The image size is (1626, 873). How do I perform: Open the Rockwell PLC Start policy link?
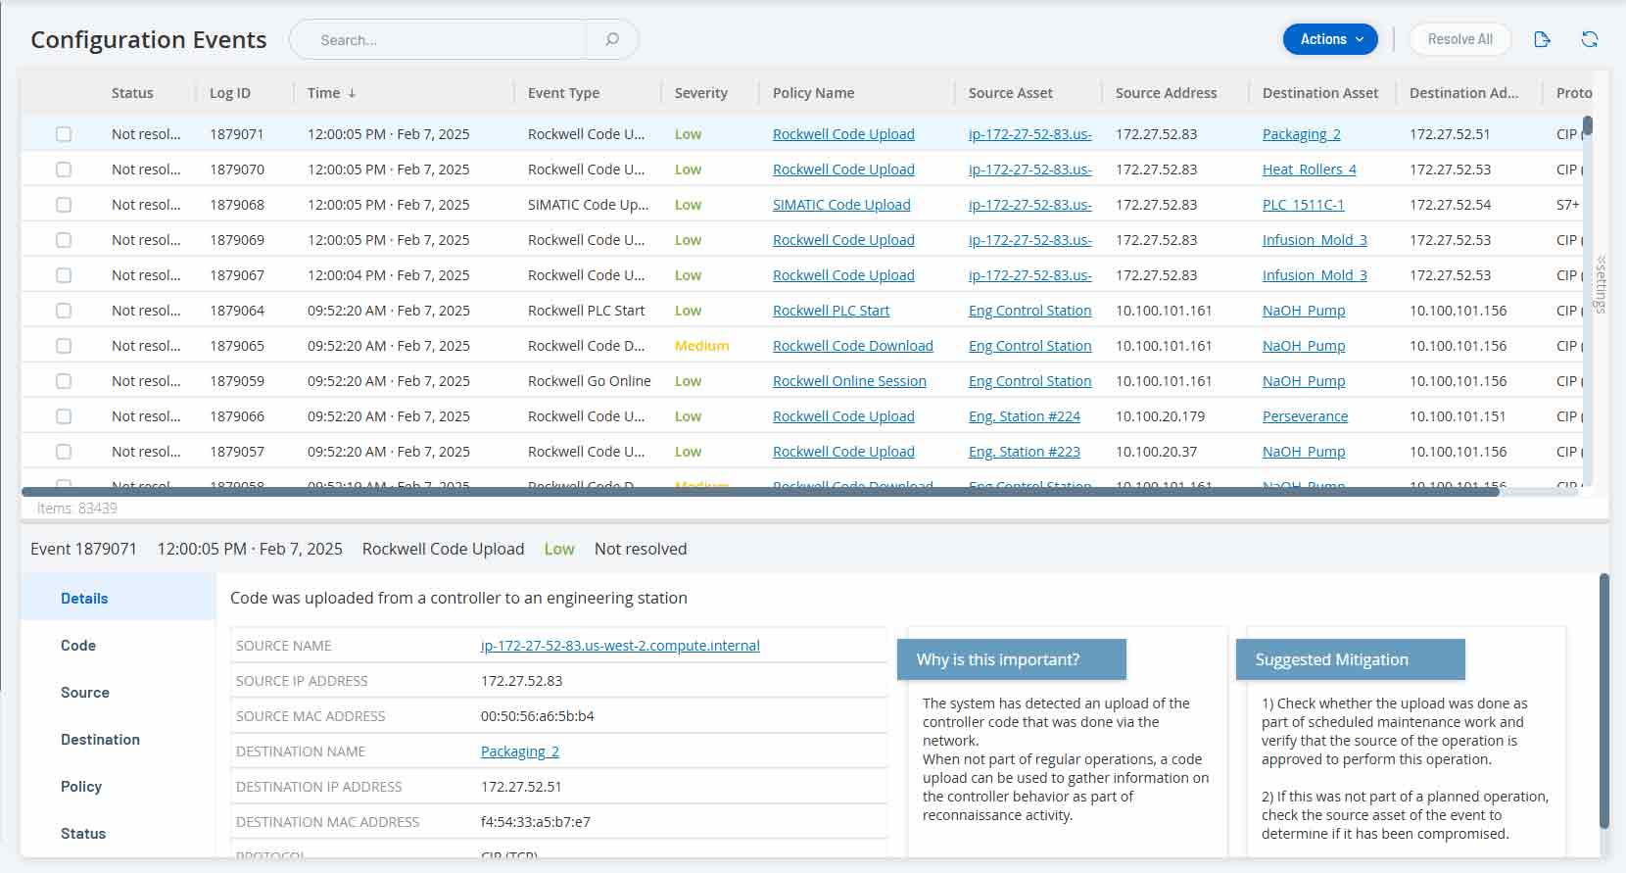[831, 311]
